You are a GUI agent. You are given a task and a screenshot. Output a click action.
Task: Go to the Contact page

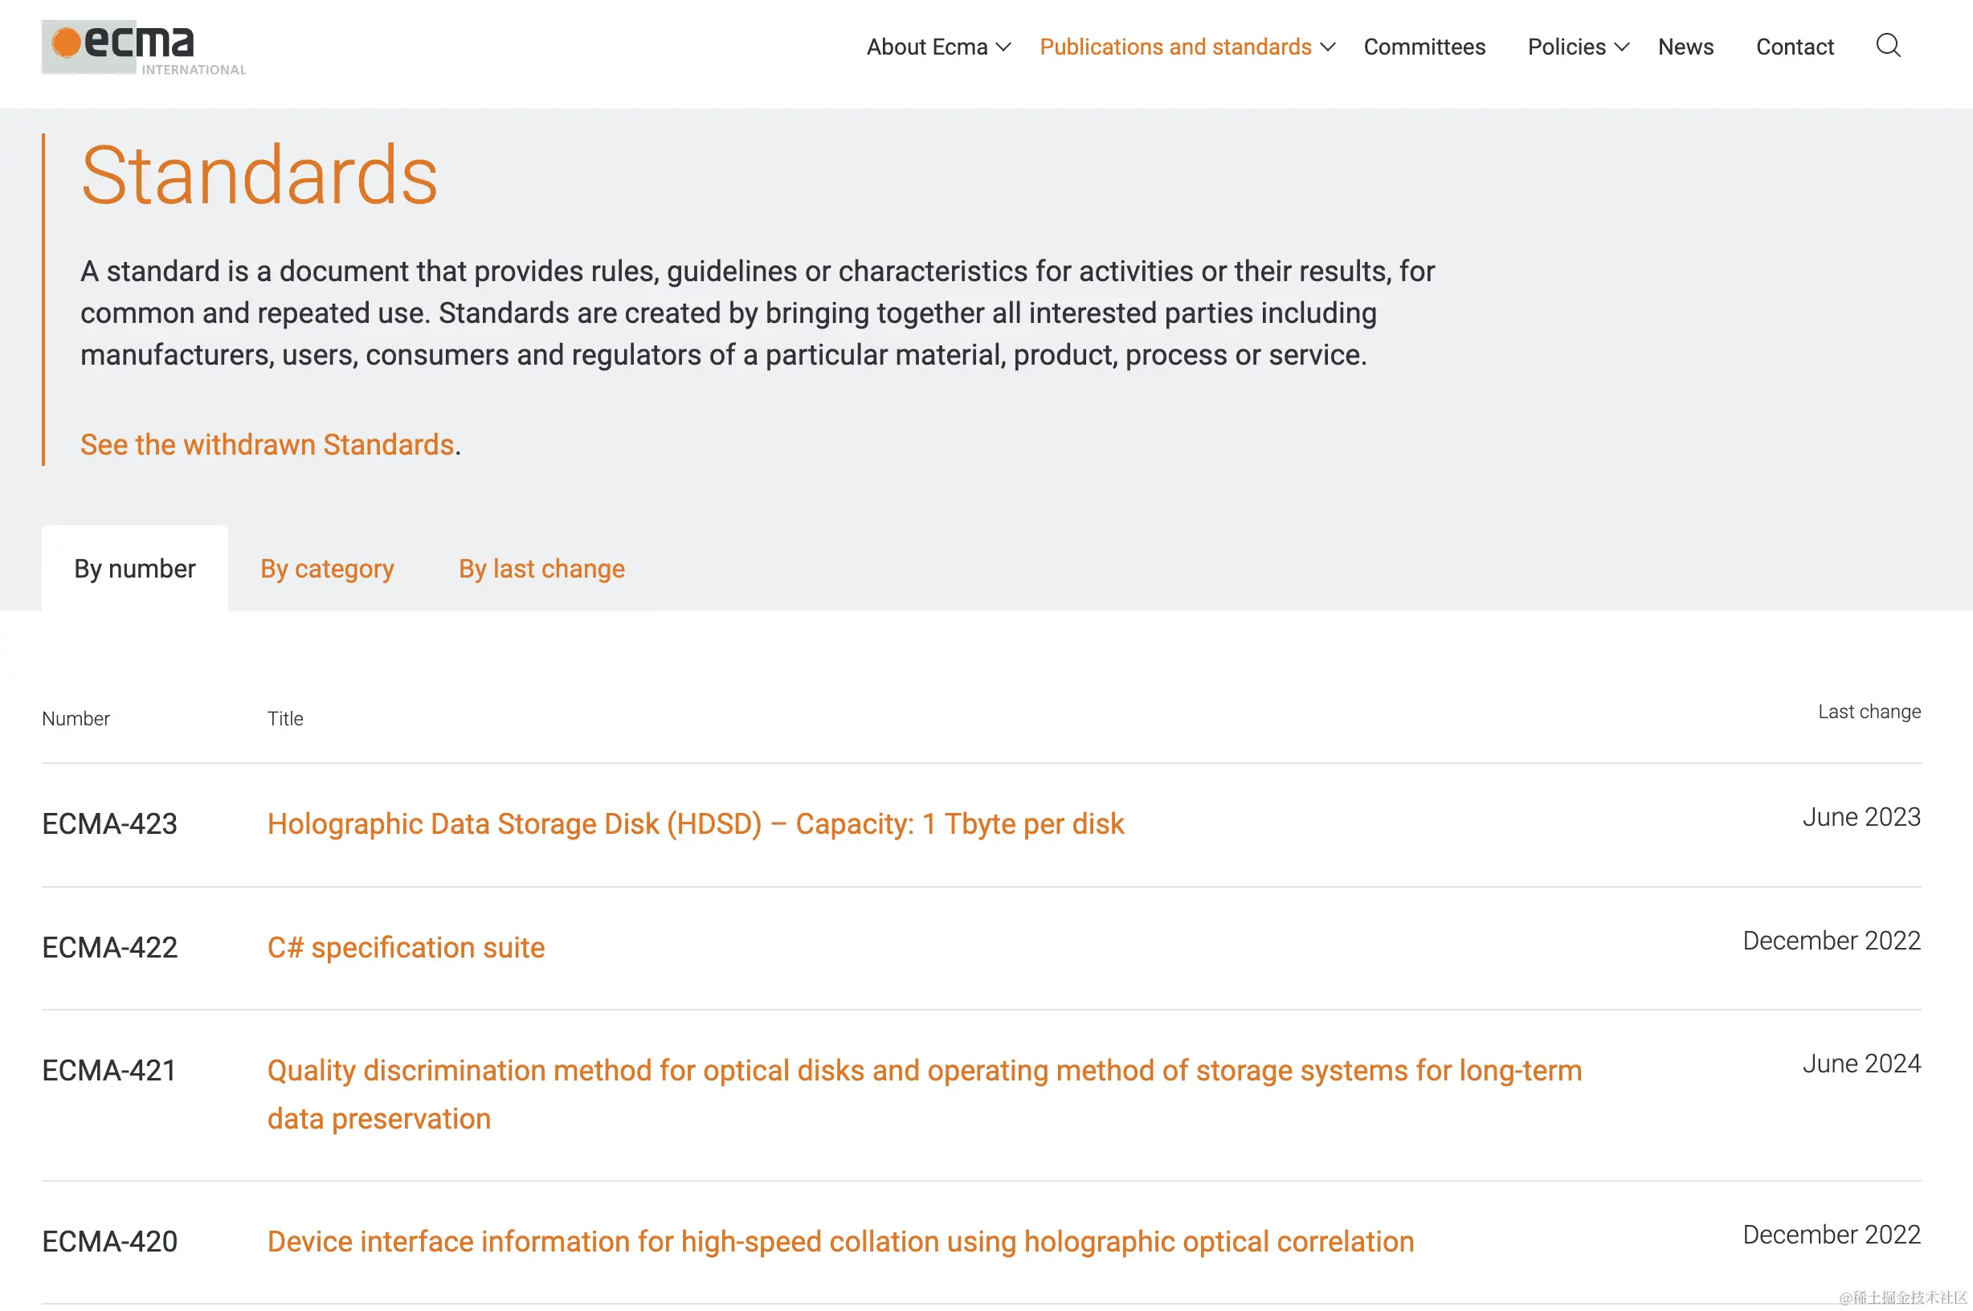tap(1794, 47)
